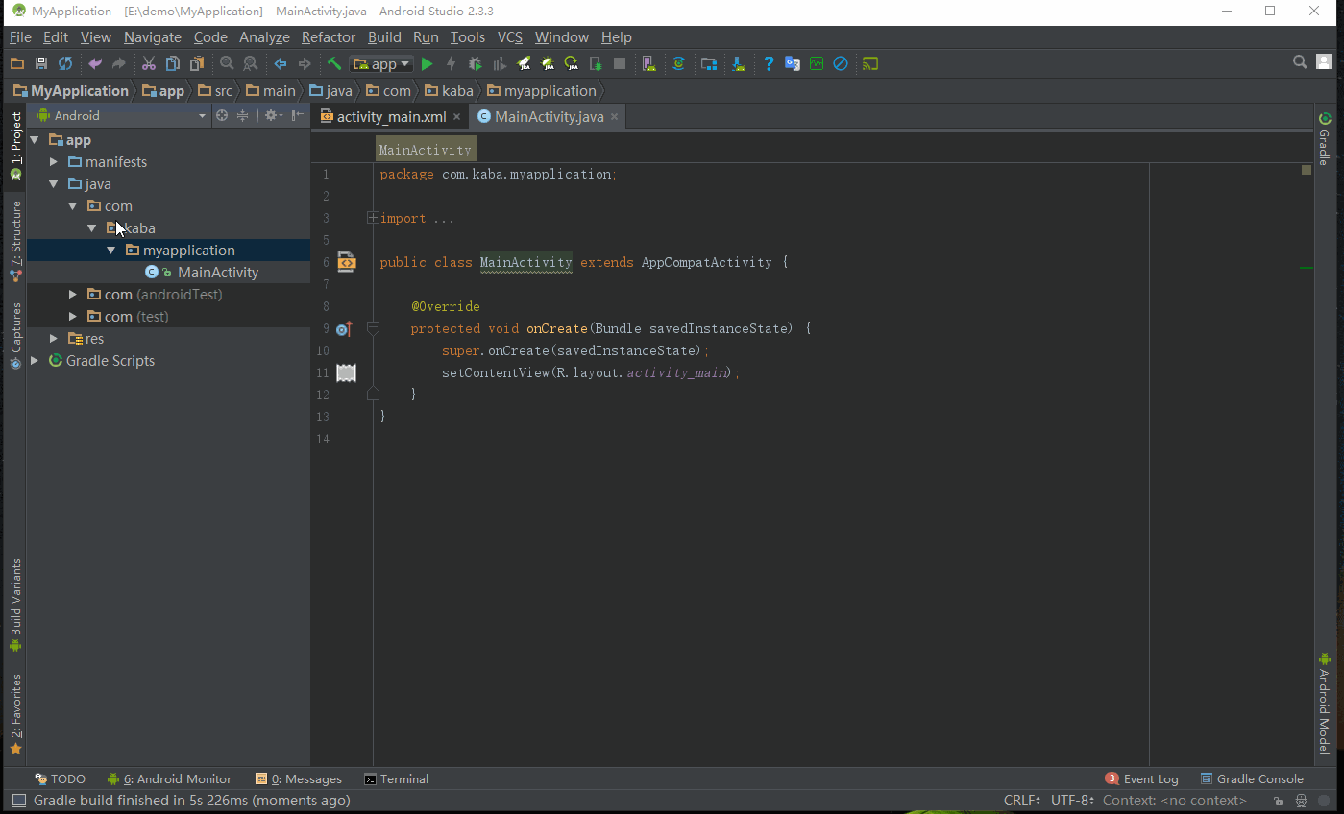Click the Cut scissors icon
1344x814 pixels.
(x=149, y=63)
